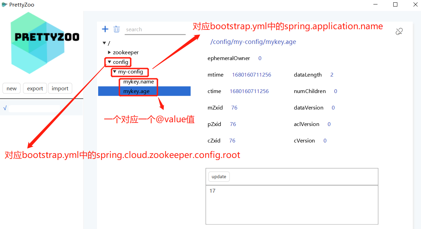Collapse the root "/" tree node
421x229 pixels.
[104, 43]
